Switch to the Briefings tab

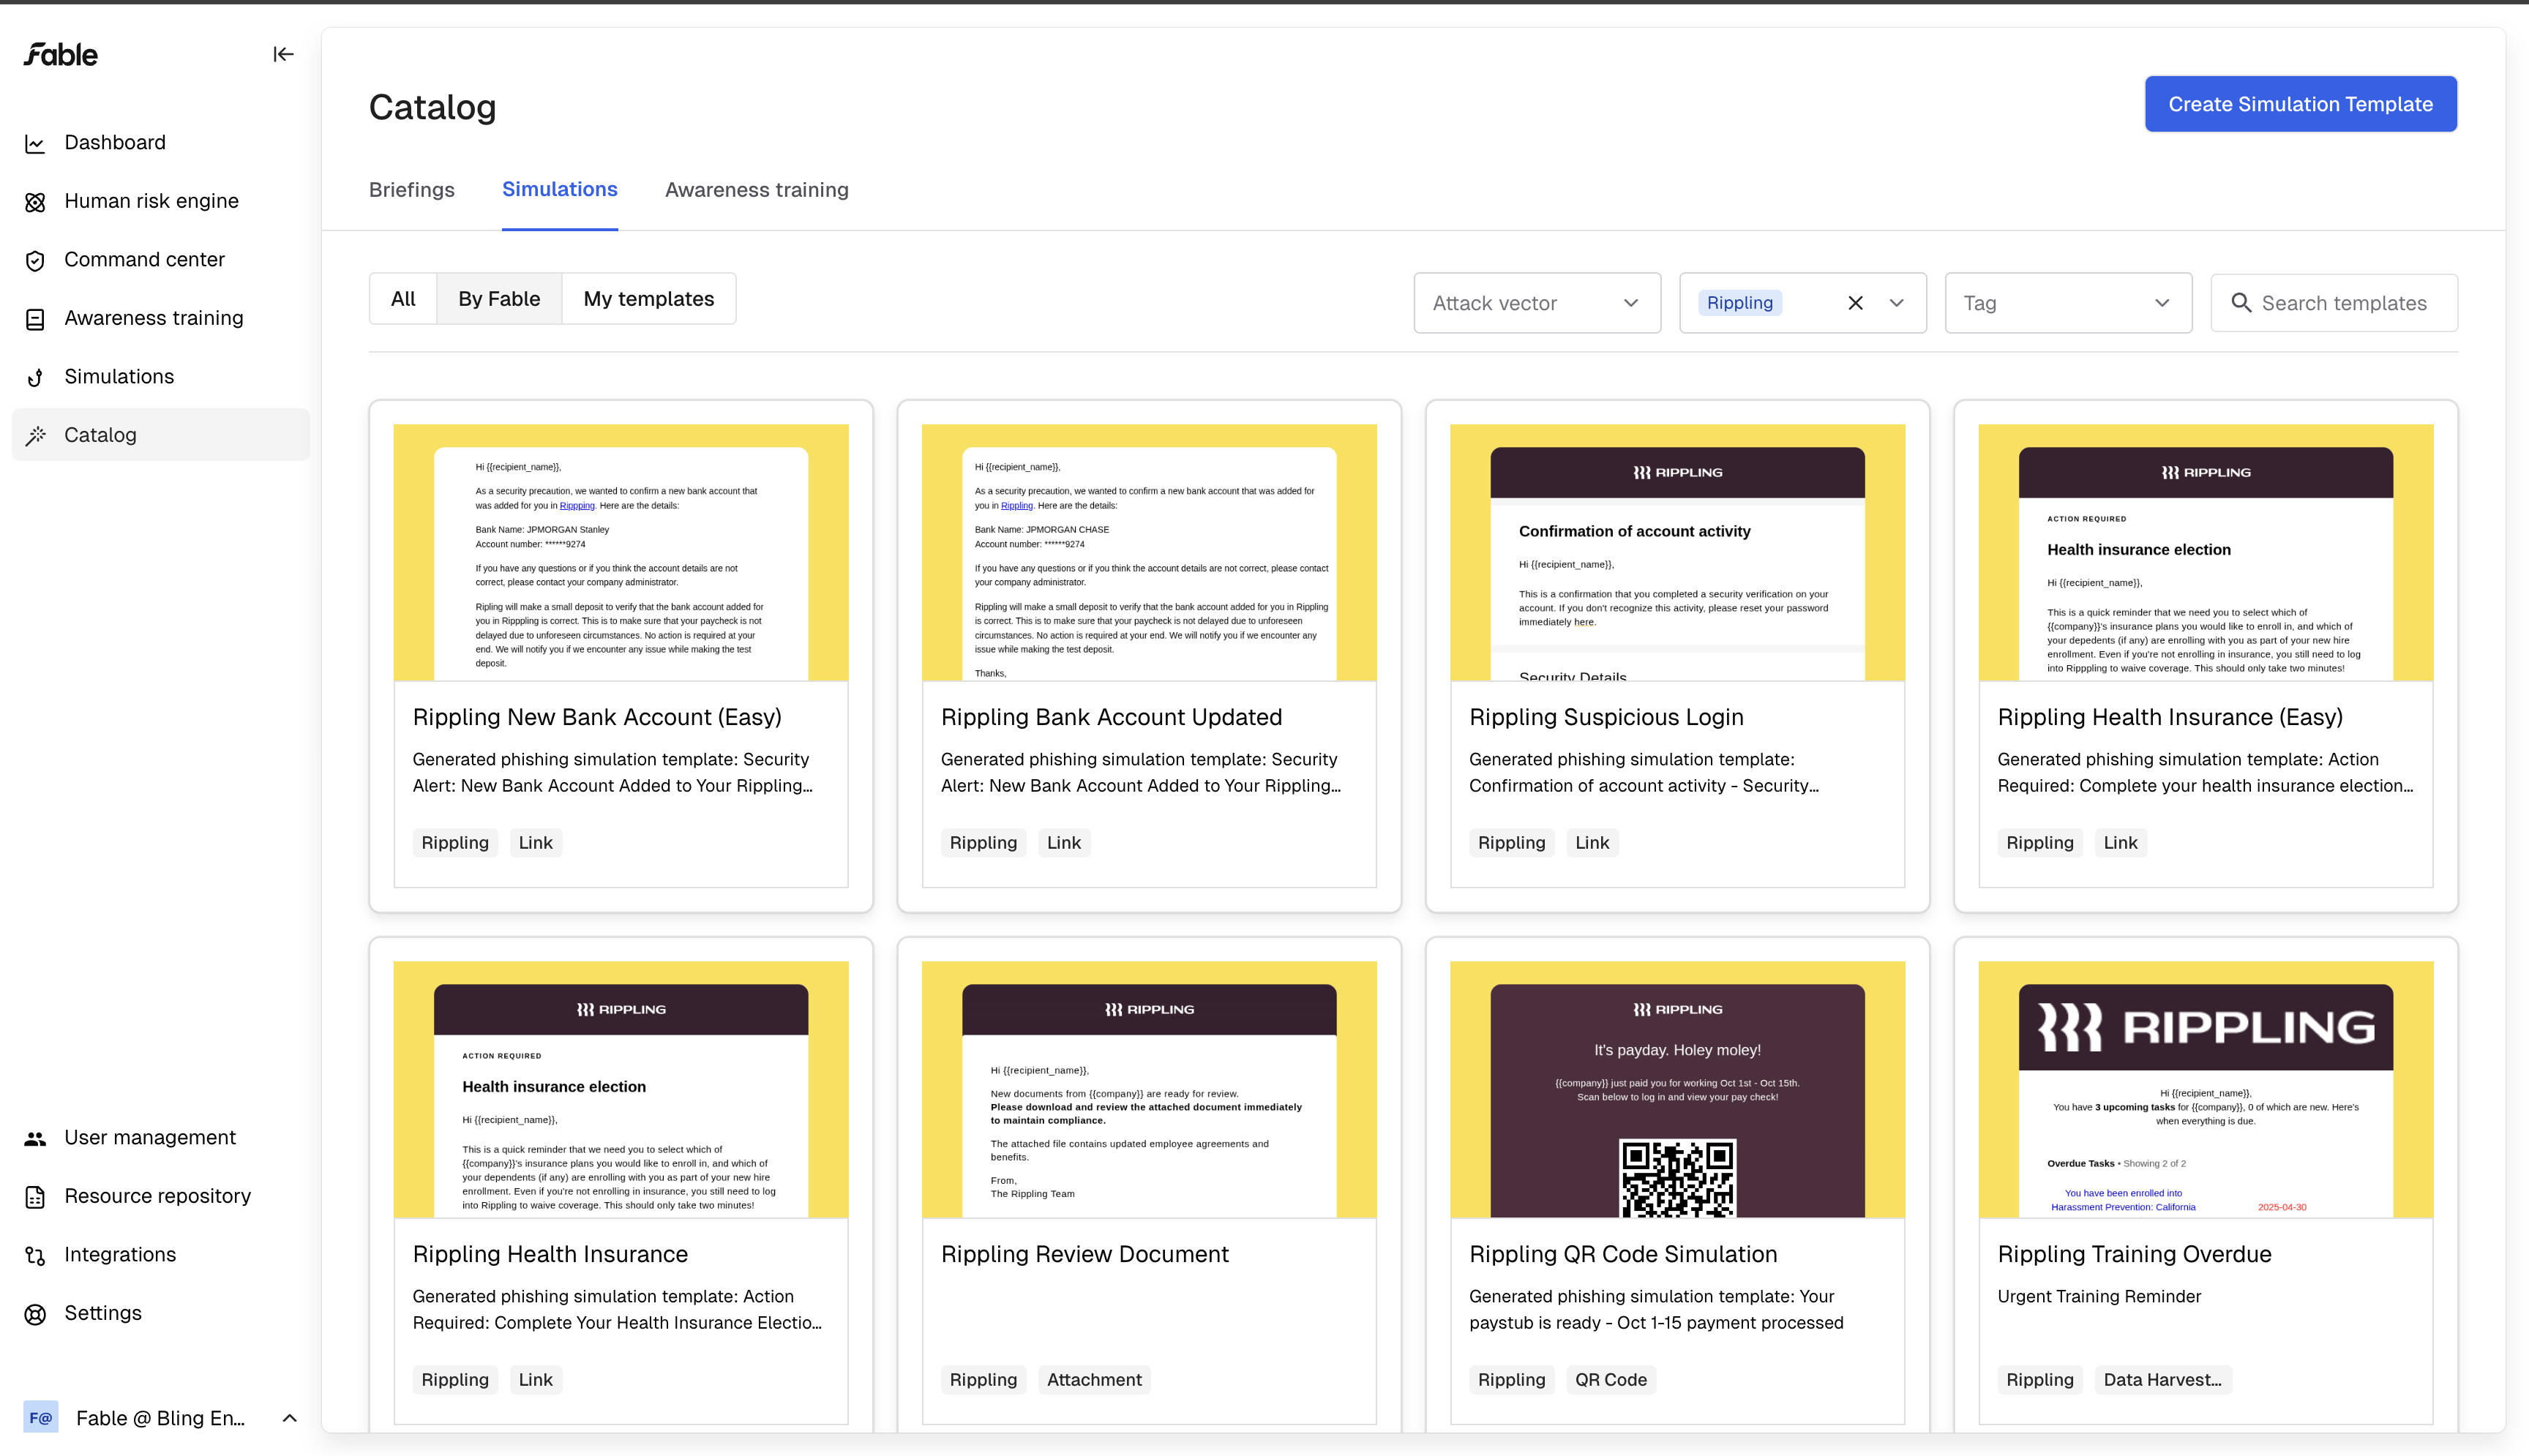[411, 190]
